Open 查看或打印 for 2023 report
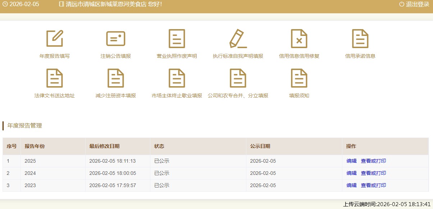The image size is (433, 209). 373,185
